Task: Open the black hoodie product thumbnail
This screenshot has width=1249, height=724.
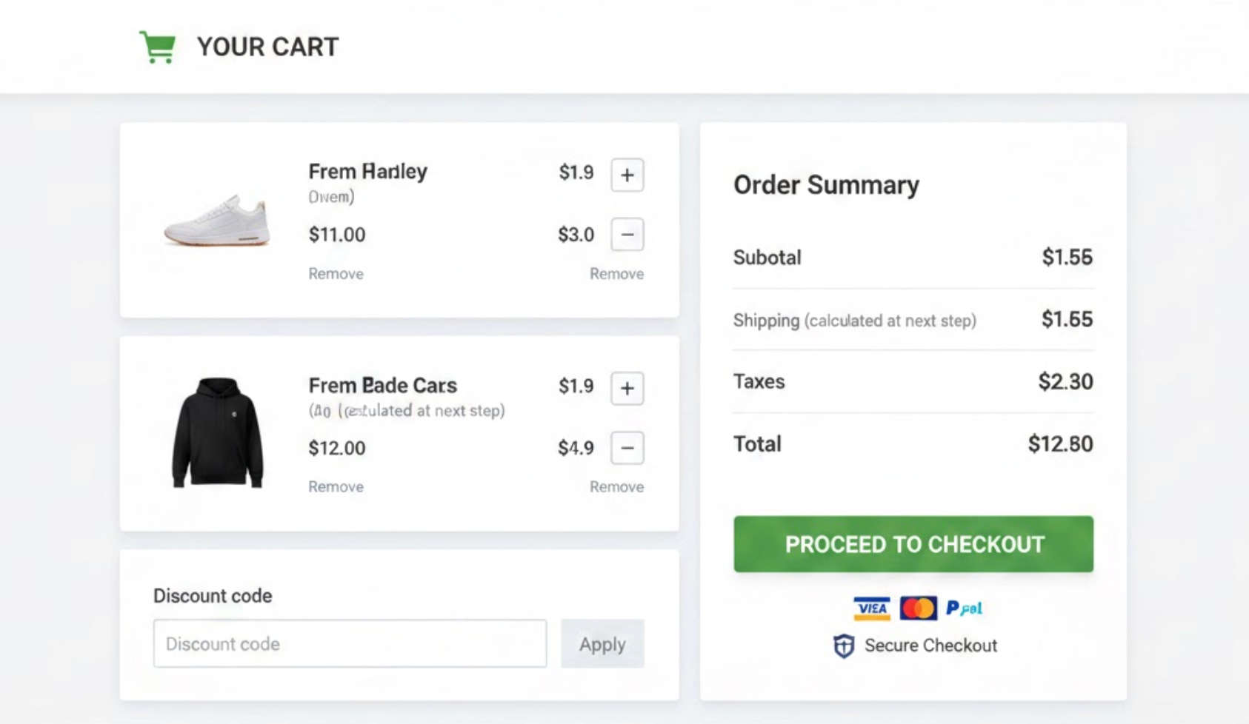Action: coord(217,433)
